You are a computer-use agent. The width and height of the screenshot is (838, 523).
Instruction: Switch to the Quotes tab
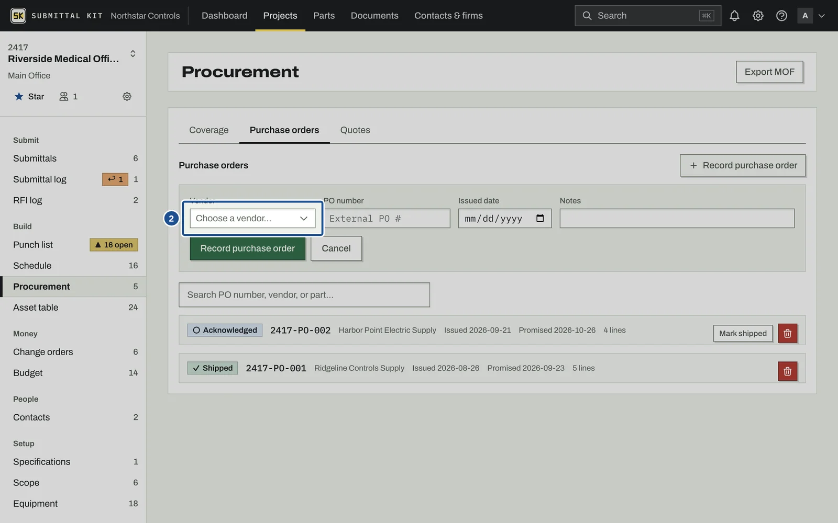(x=355, y=130)
